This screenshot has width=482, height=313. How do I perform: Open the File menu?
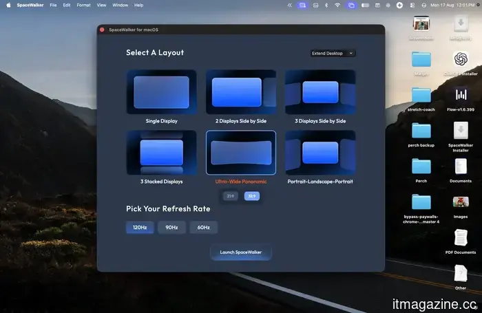coord(53,5)
